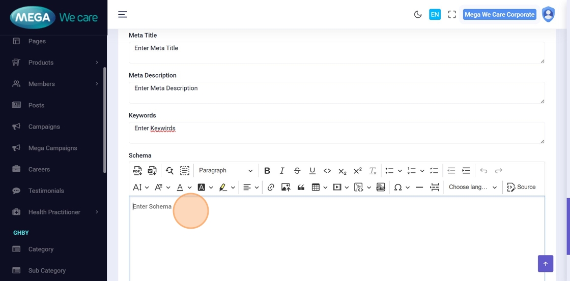Open the font color picker

coord(180,188)
